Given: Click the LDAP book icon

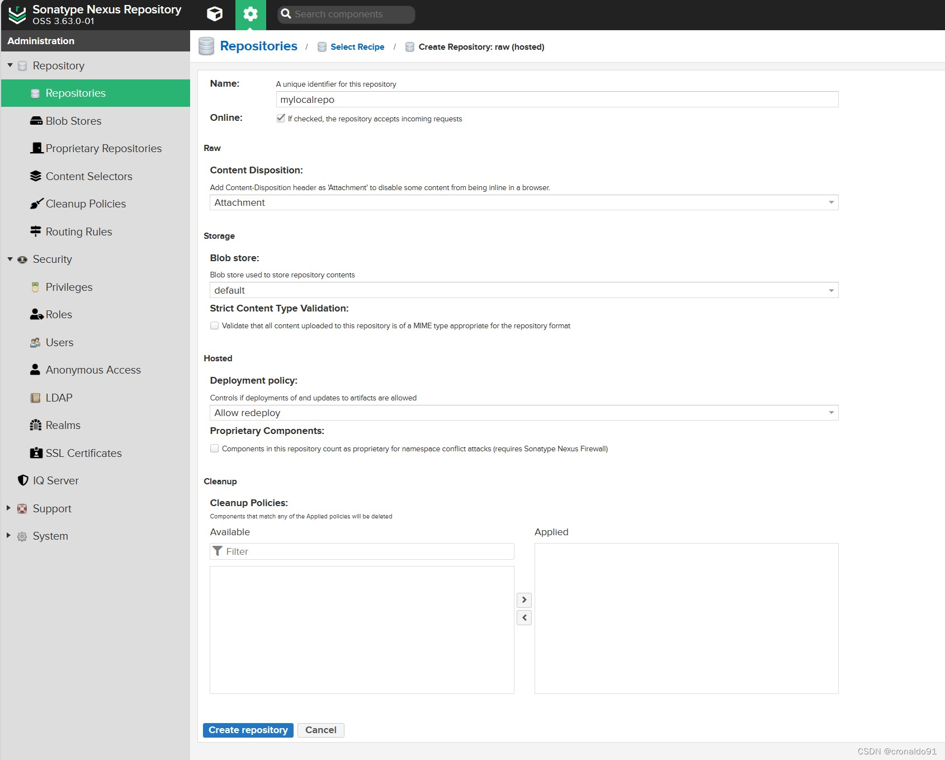Looking at the screenshot, I should 35,398.
